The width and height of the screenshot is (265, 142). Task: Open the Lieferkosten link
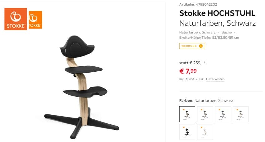pyautogui.click(x=215, y=79)
